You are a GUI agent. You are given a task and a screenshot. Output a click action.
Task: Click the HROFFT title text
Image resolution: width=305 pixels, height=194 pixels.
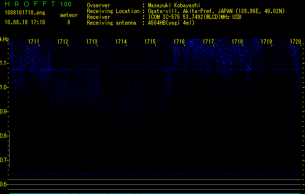[x=31, y=4]
